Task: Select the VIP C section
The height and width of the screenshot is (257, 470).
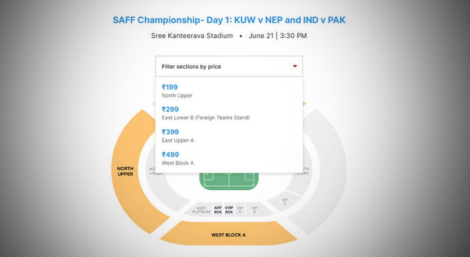Action: (x=285, y=202)
